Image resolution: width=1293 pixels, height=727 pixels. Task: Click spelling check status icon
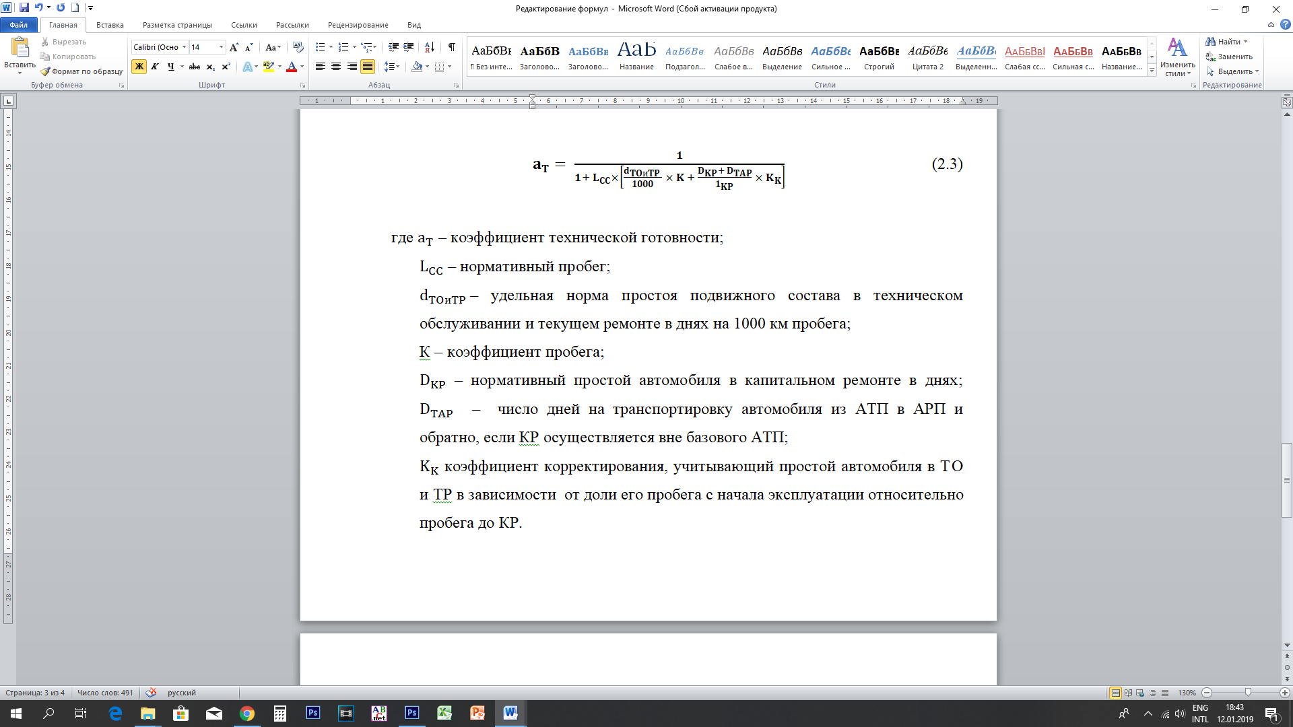click(151, 693)
